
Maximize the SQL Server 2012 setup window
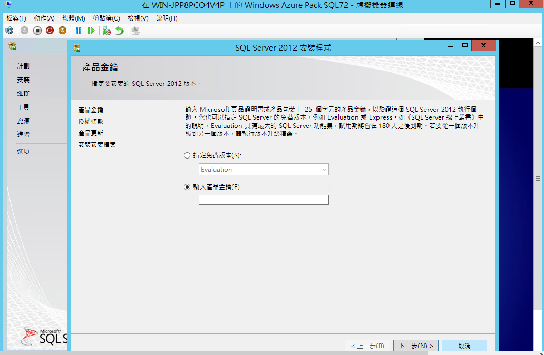(x=465, y=46)
